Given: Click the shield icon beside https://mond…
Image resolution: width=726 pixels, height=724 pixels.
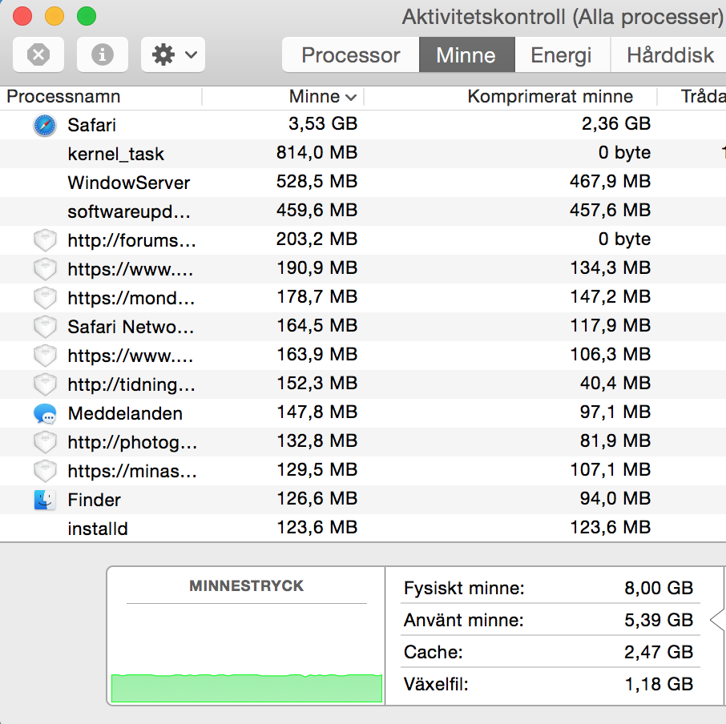Looking at the screenshot, I should pyautogui.click(x=45, y=298).
